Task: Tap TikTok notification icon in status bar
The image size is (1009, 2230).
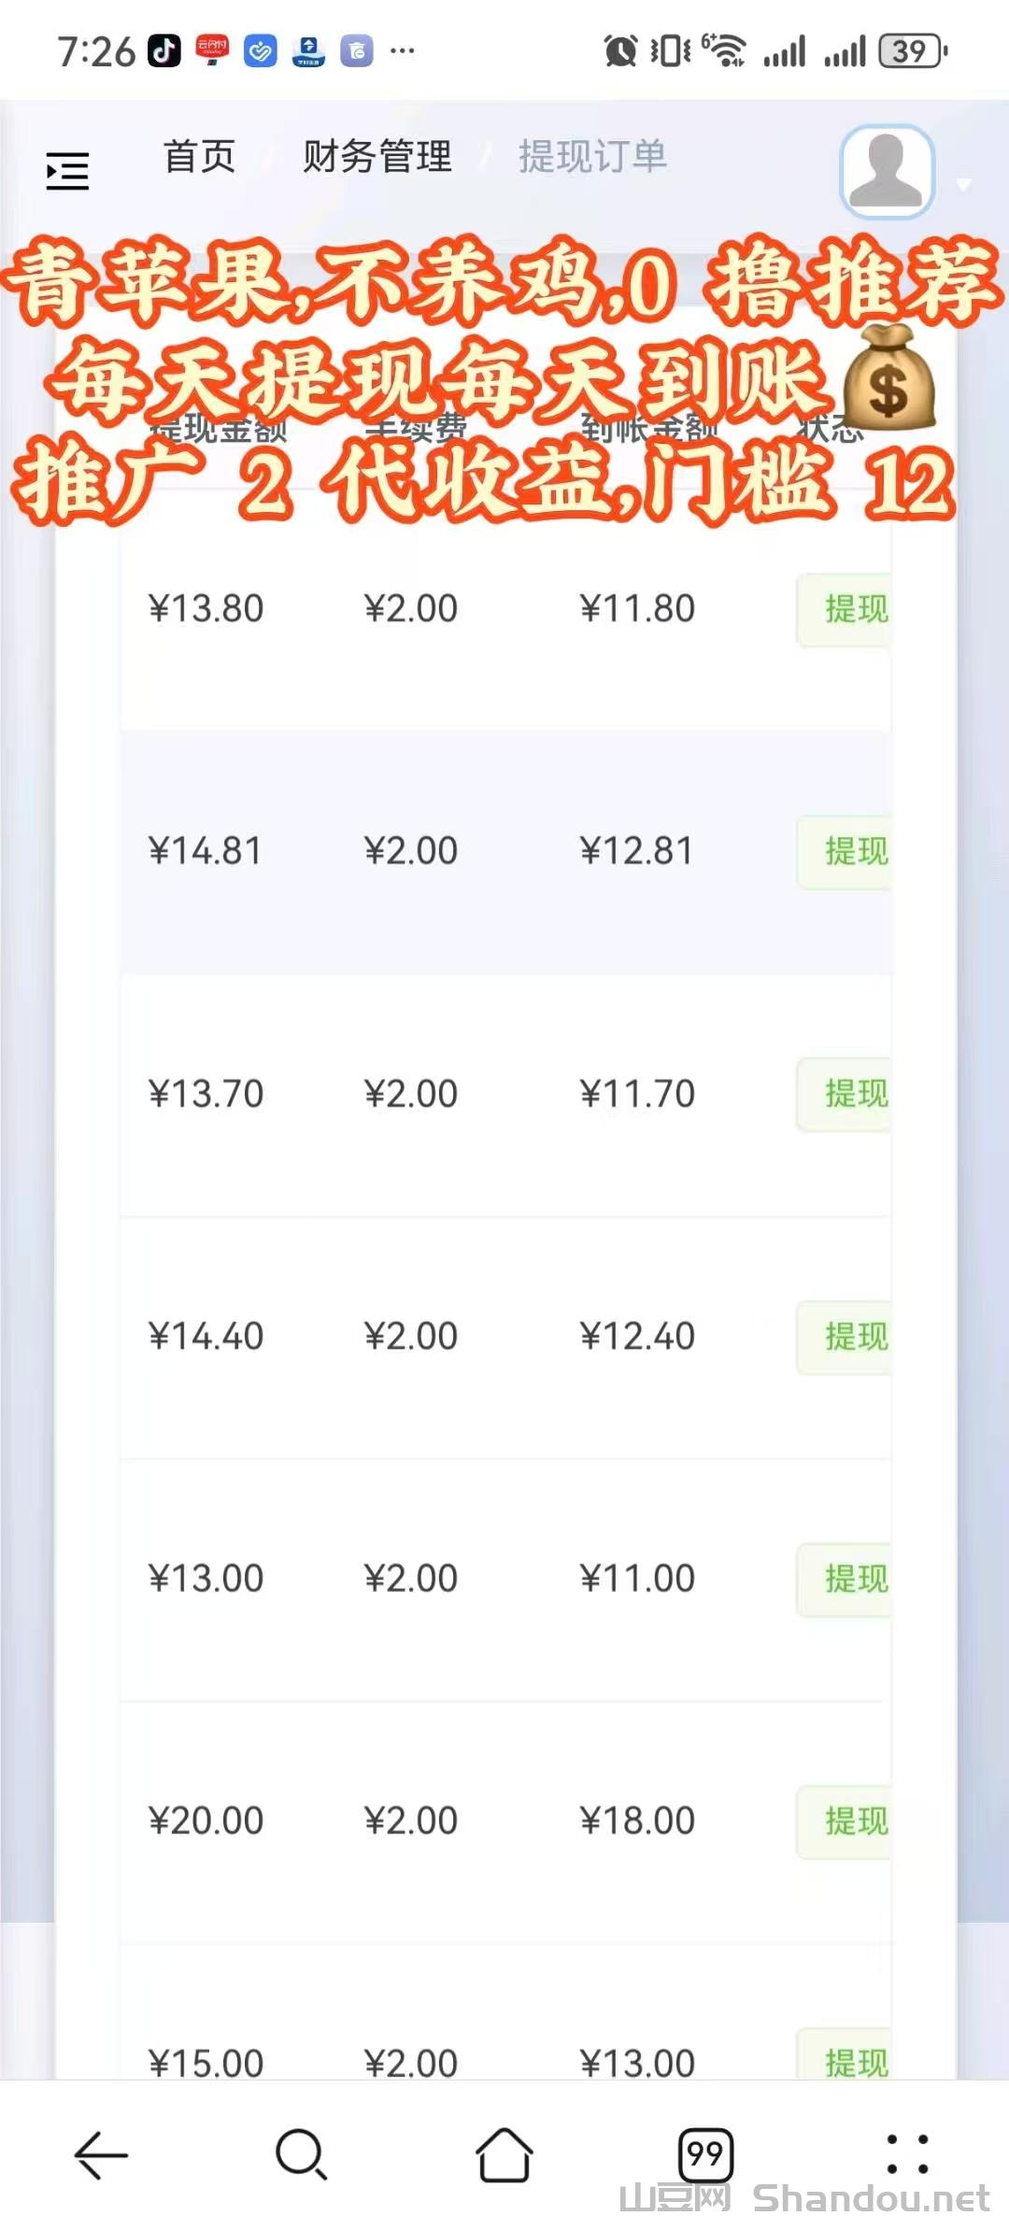Action: click(x=164, y=50)
